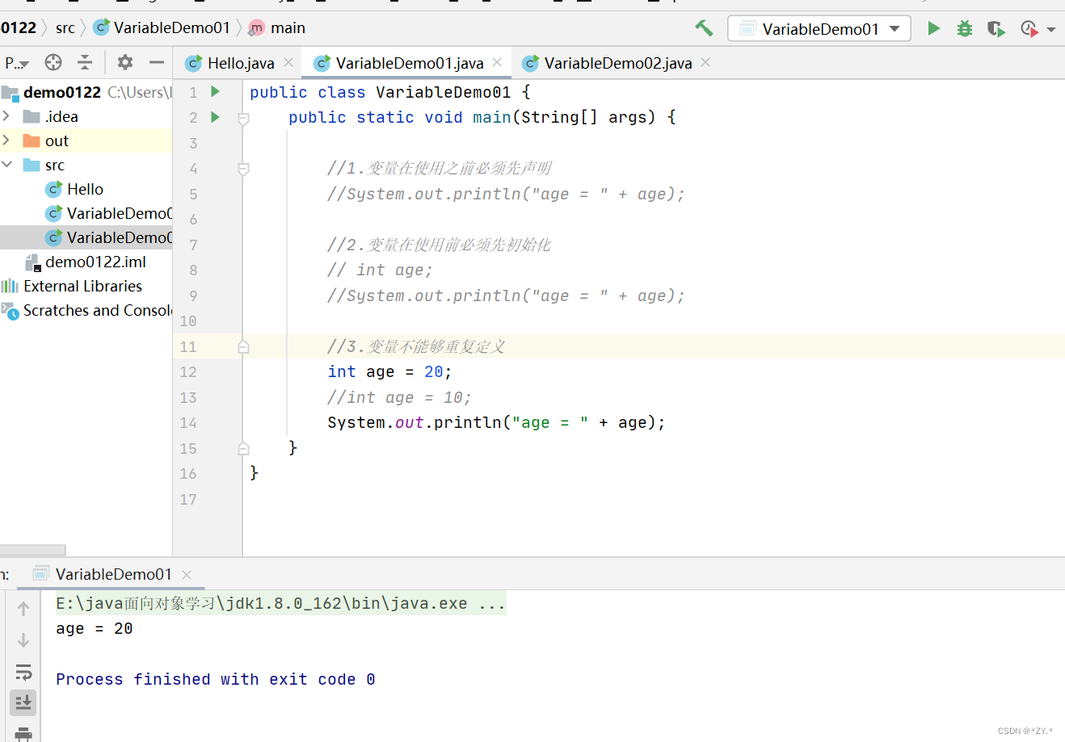Open project panel settings gear
This screenshot has width=1065, height=742.
[124, 62]
